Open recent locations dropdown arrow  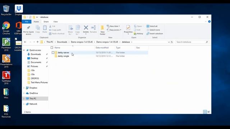click(34, 42)
